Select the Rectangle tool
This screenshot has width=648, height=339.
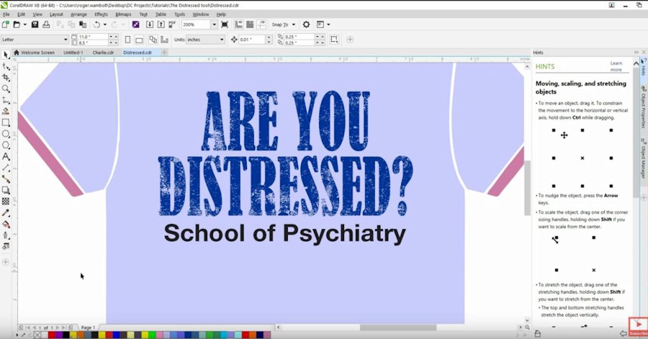(5, 123)
